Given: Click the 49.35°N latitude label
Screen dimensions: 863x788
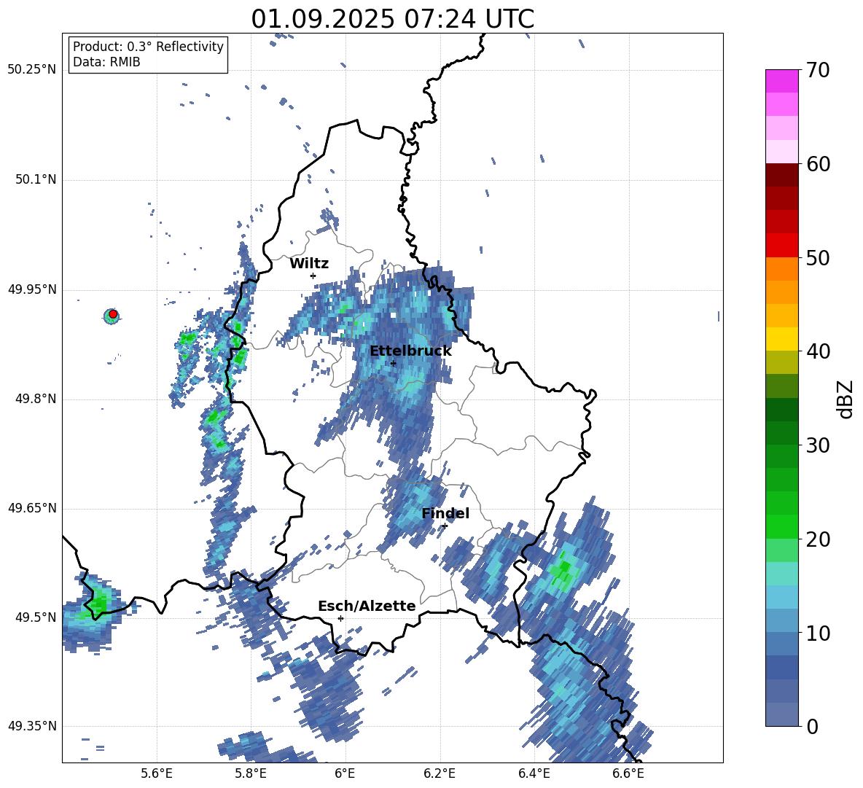Looking at the screenshot, I should (x=32, y=726).
